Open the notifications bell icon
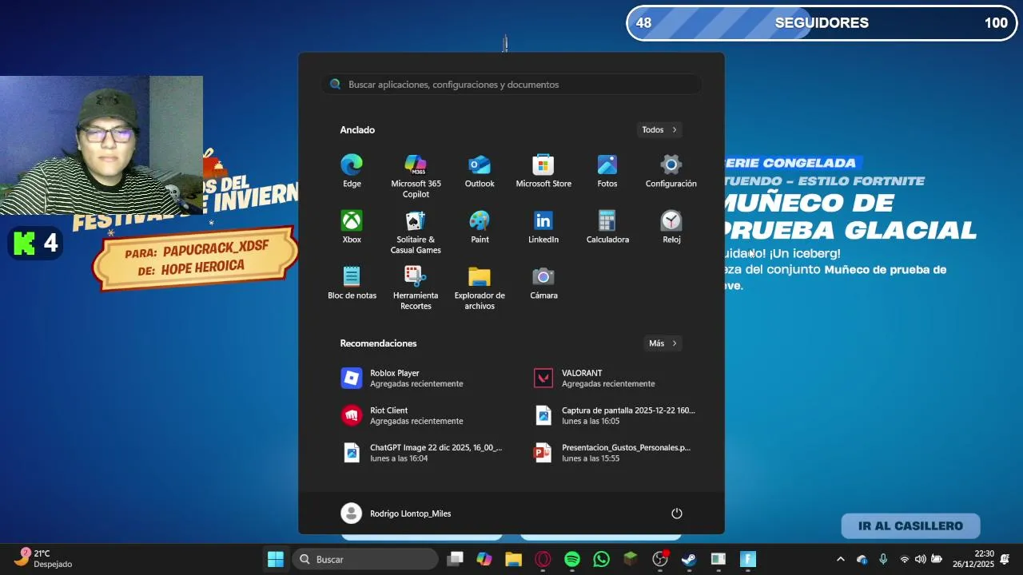1023x575 pixels. (1005, 559)
